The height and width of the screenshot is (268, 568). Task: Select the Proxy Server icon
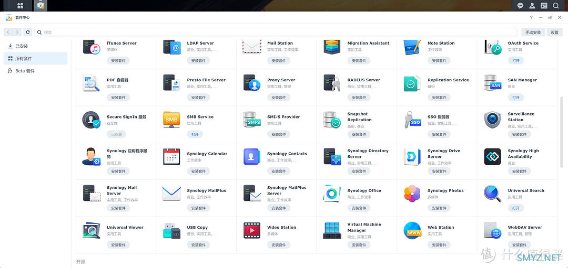pyautogui.click(x=252, y=83)
